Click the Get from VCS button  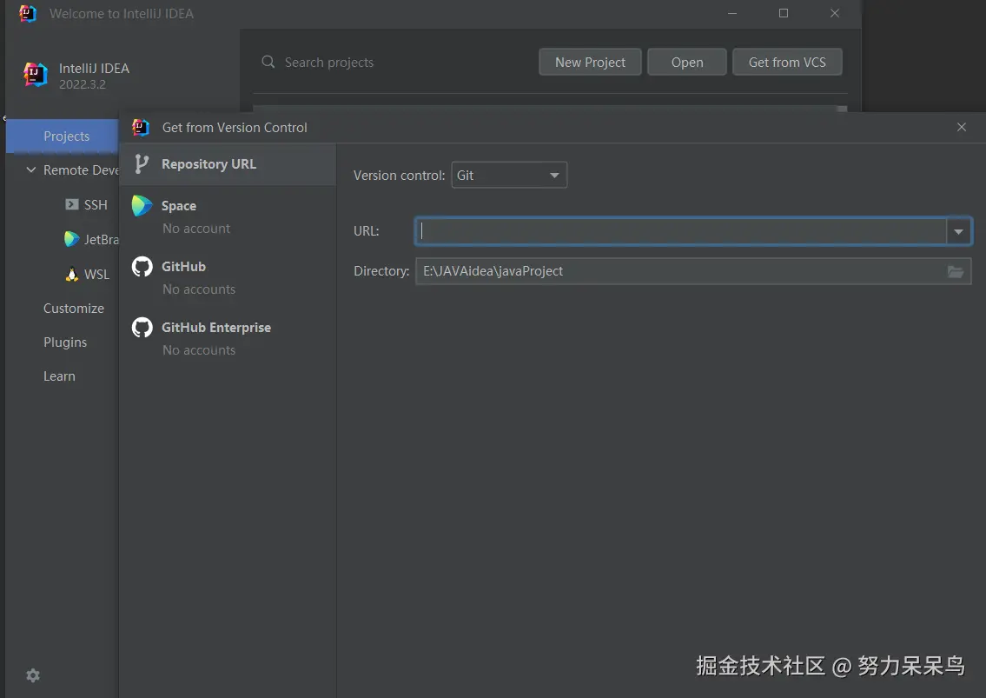pyautogui.click(x=787, y=63)
